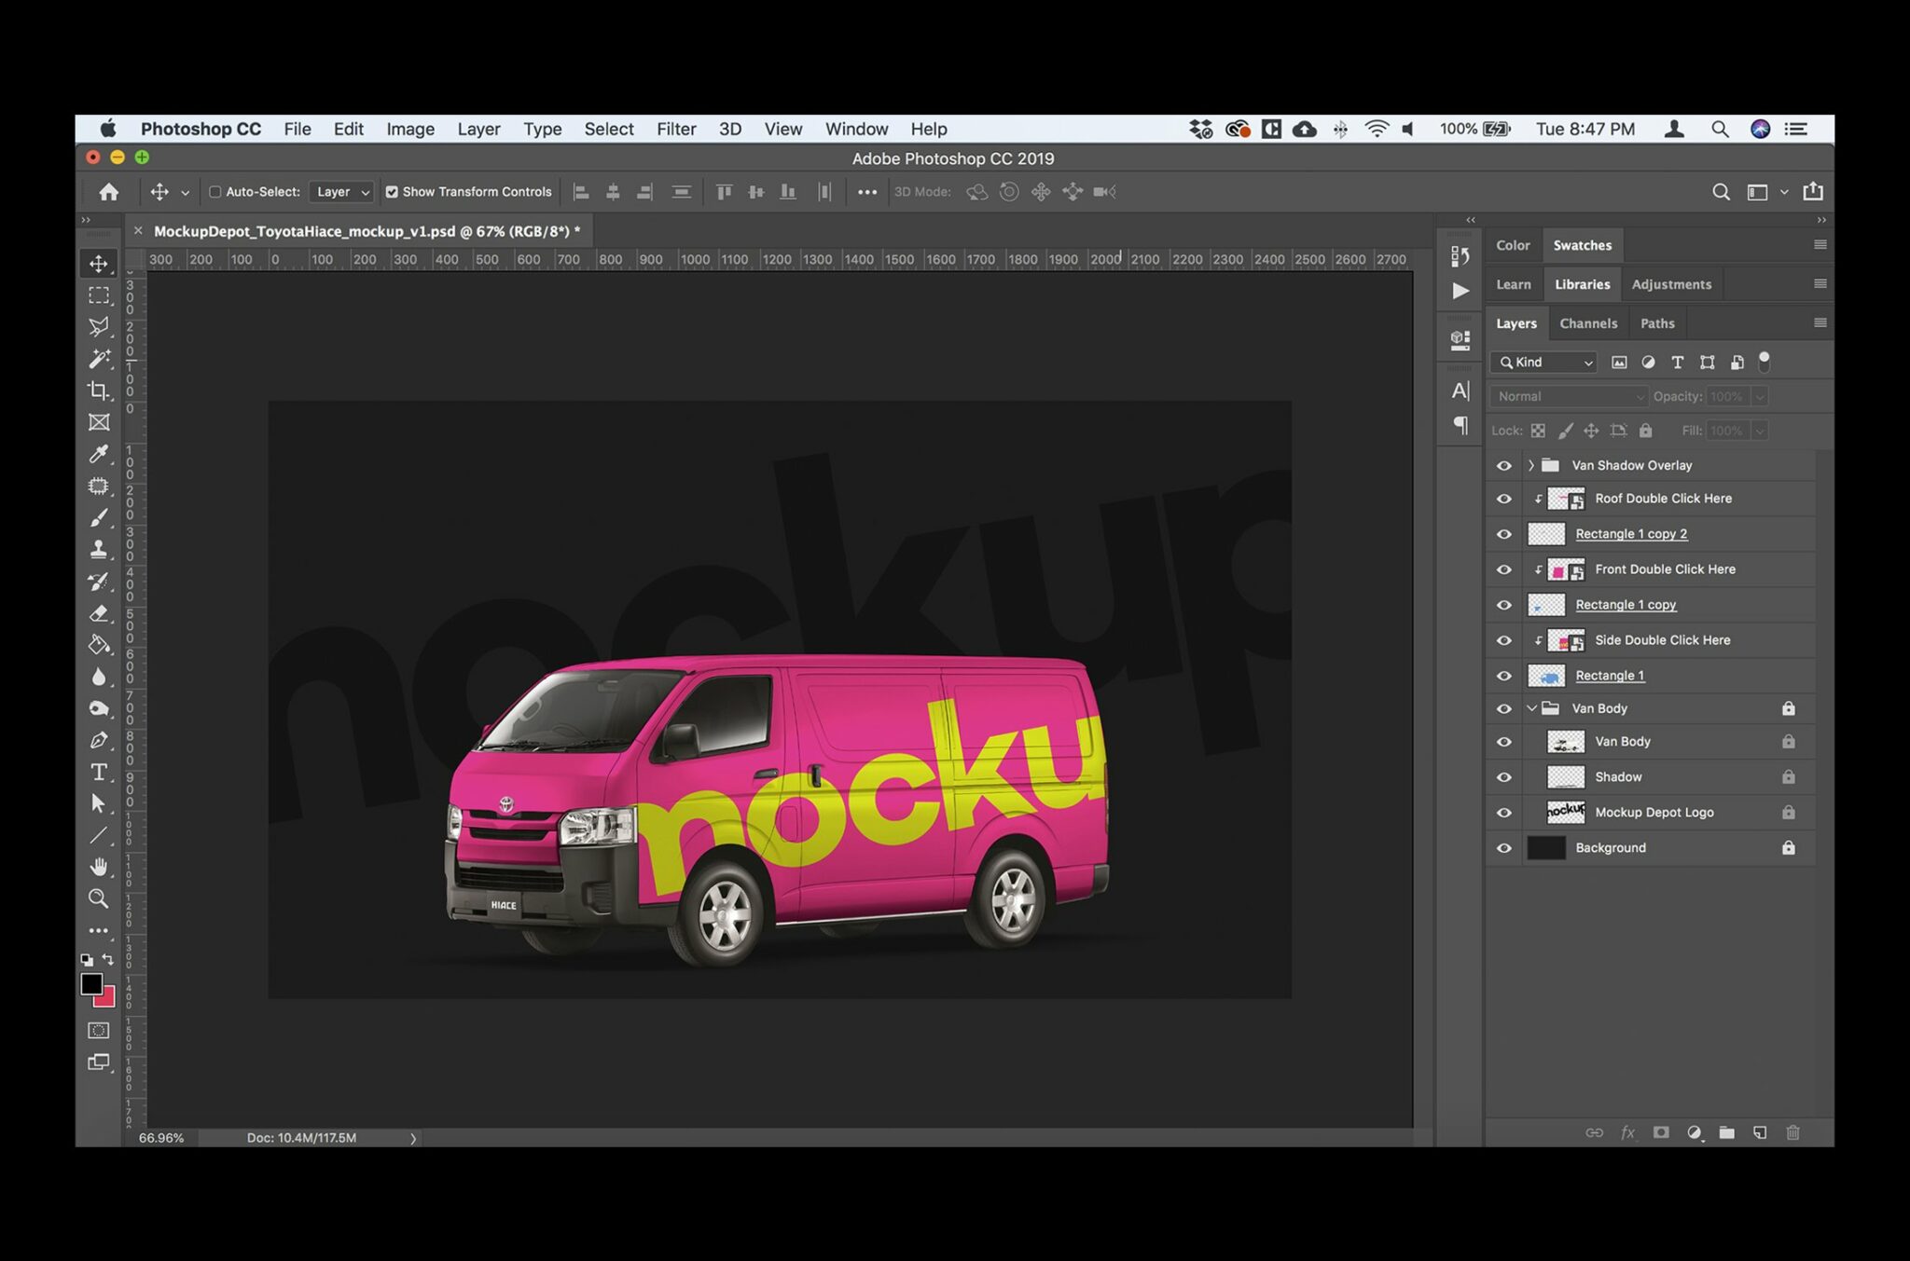Open the Filter menu

[675, 129]
